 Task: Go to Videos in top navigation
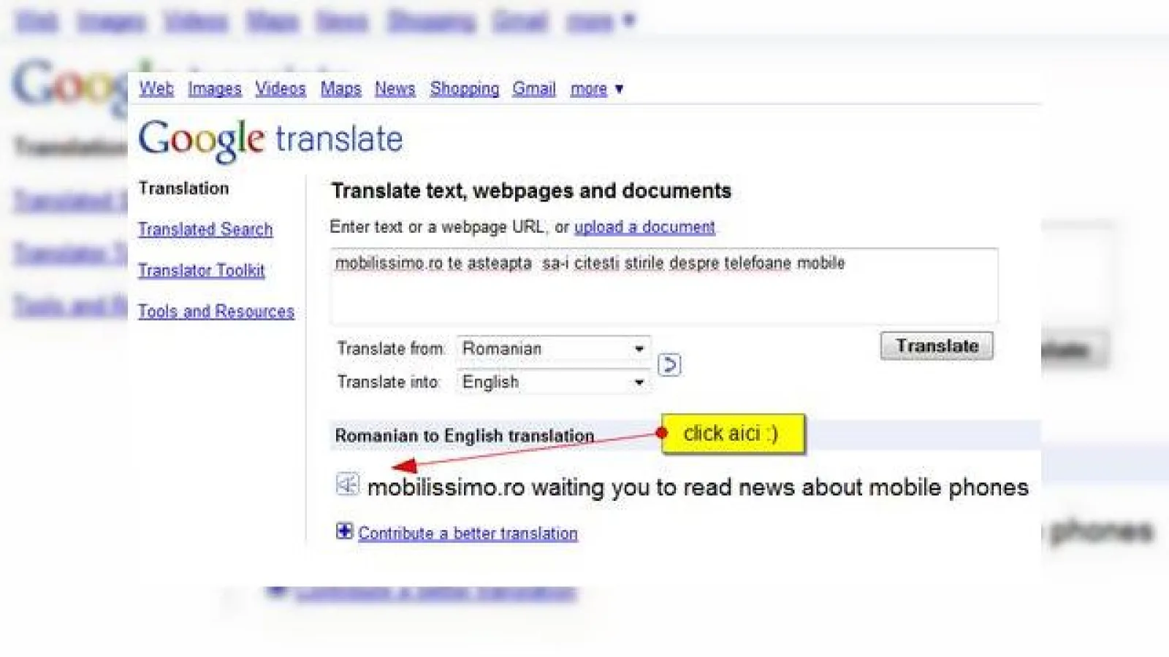(x=281, y=88)
